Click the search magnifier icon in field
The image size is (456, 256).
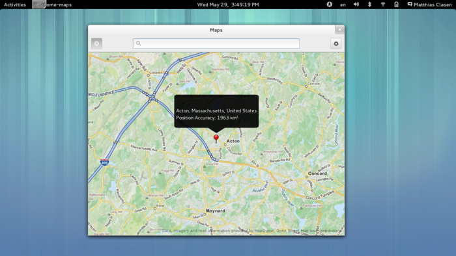pyautogui.click(x=138, y=43)
